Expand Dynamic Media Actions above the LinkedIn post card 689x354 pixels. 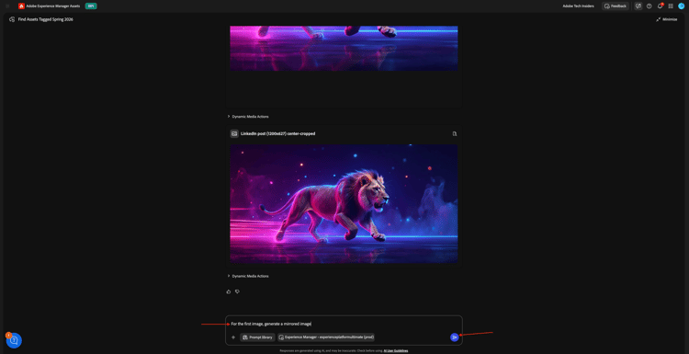coord(248,117)
